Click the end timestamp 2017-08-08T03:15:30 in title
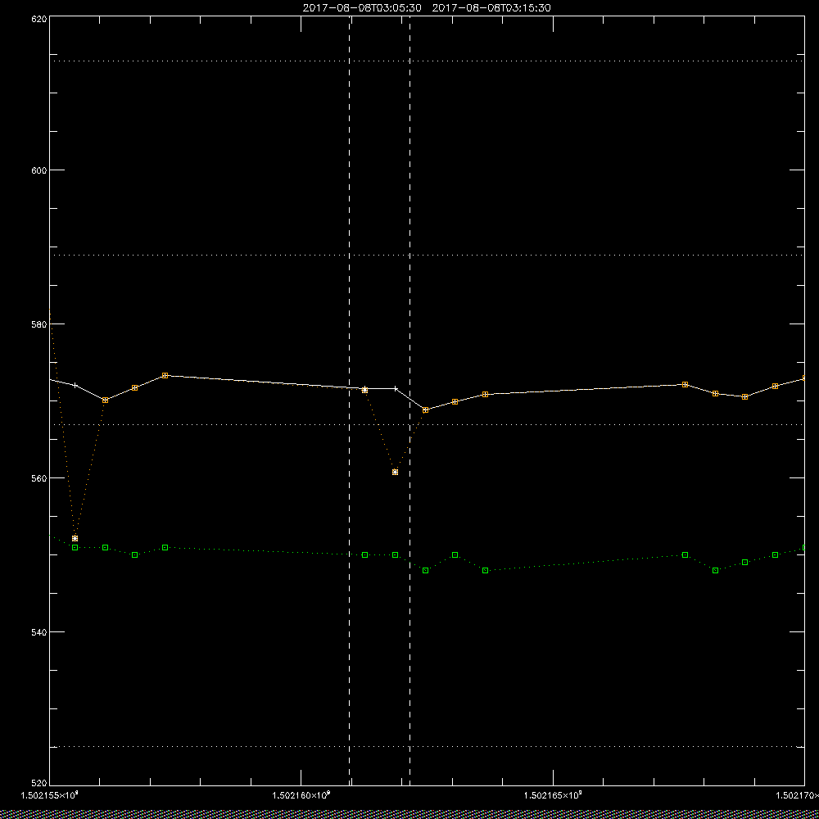The height and width of the screenshot is (819, 819). click(491, 8)
